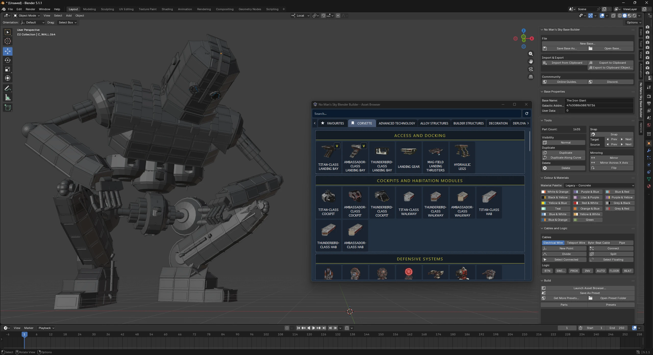Screen dimensions: 653x355
Task: Click the timeline current frame marker
Action: [x=24, y=334]
